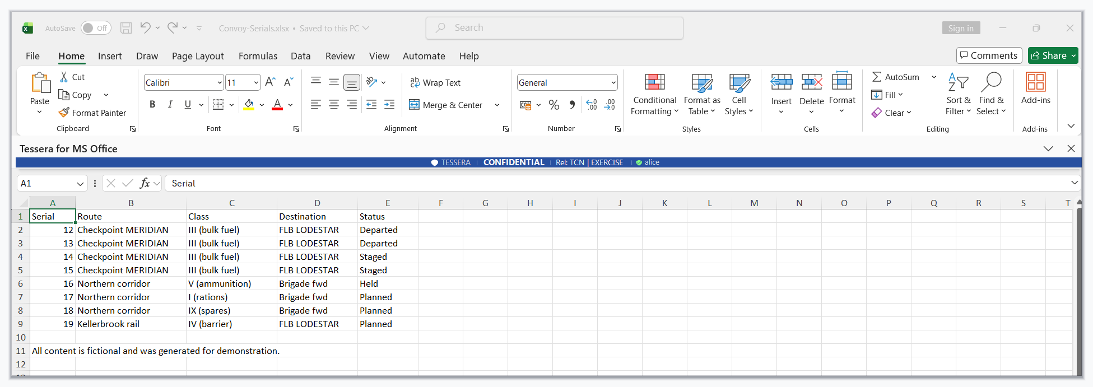Apply yellow fill color swatch
The height and width of the screenshot is (387, 1093).
pyautogui.click(x=249, y=105)
